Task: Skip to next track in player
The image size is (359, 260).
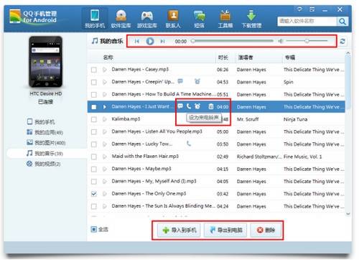Action: [162, 41]
